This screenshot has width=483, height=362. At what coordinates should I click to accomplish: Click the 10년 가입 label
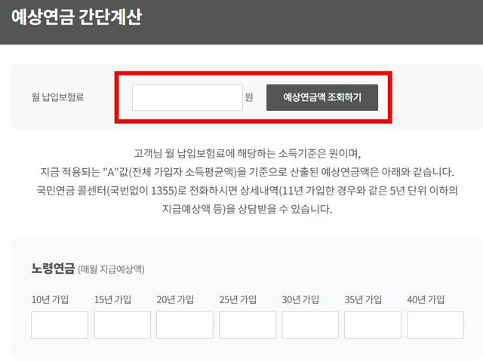pyautogui.click(x=50, y=299)
